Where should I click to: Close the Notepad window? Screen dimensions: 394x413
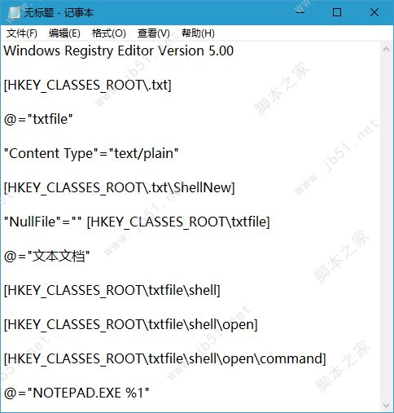(x=374, y=12)
